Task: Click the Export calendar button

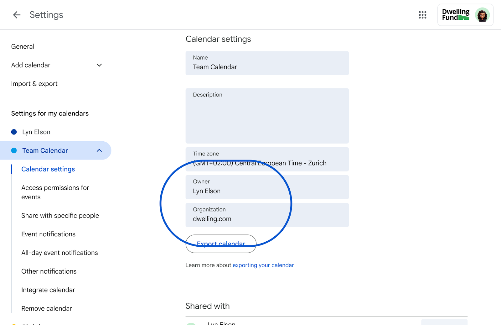Action: pyautogui.click(x=221, y=244)
